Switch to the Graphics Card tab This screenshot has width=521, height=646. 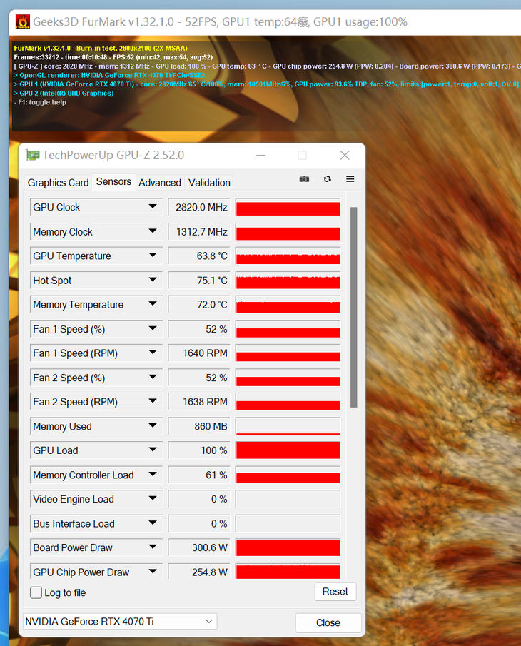[58, 183]
